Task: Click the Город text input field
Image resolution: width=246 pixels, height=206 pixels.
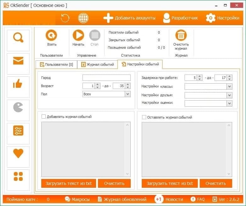Action: 106,78
